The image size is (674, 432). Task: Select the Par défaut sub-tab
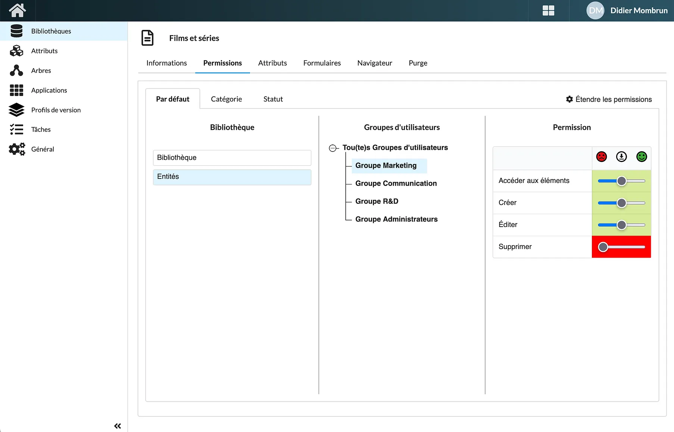(173, 99)
